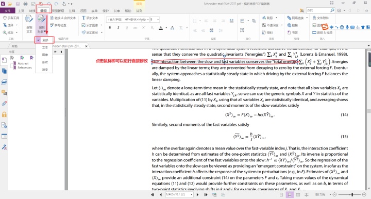Viewport: 371px width, 199px height.
Task: Expand the Select (选择) tool dropdown arrow
Action: [x=17, y=25]
